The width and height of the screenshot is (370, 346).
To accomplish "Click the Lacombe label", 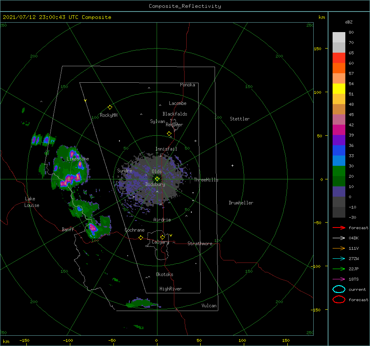I will tap(178, 103).
